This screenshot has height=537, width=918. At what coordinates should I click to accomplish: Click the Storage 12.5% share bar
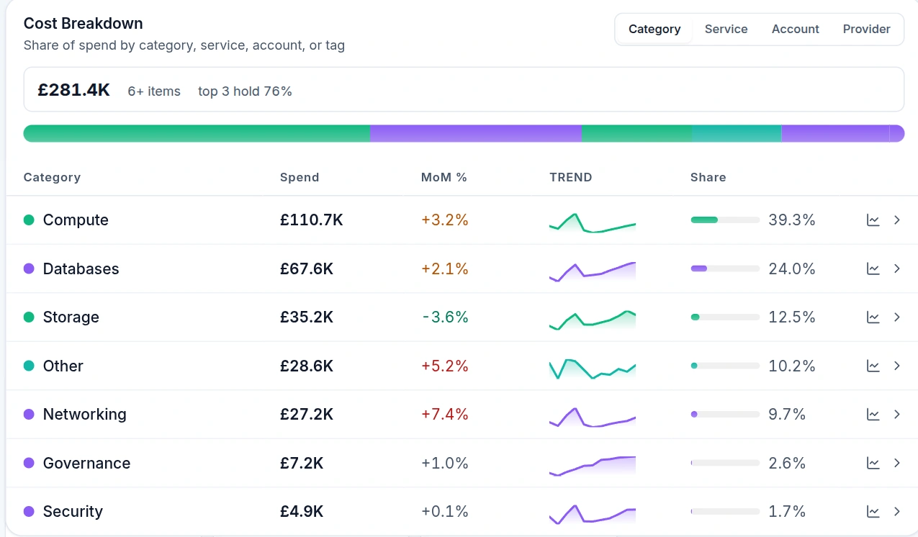(725, 317)
